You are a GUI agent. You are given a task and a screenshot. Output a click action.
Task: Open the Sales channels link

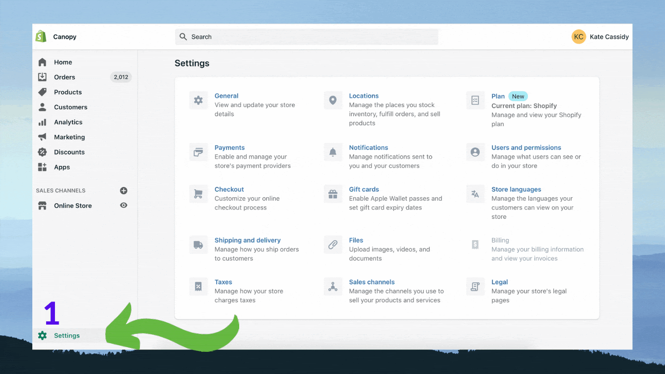pyautogui.click(x=372, y=282)
